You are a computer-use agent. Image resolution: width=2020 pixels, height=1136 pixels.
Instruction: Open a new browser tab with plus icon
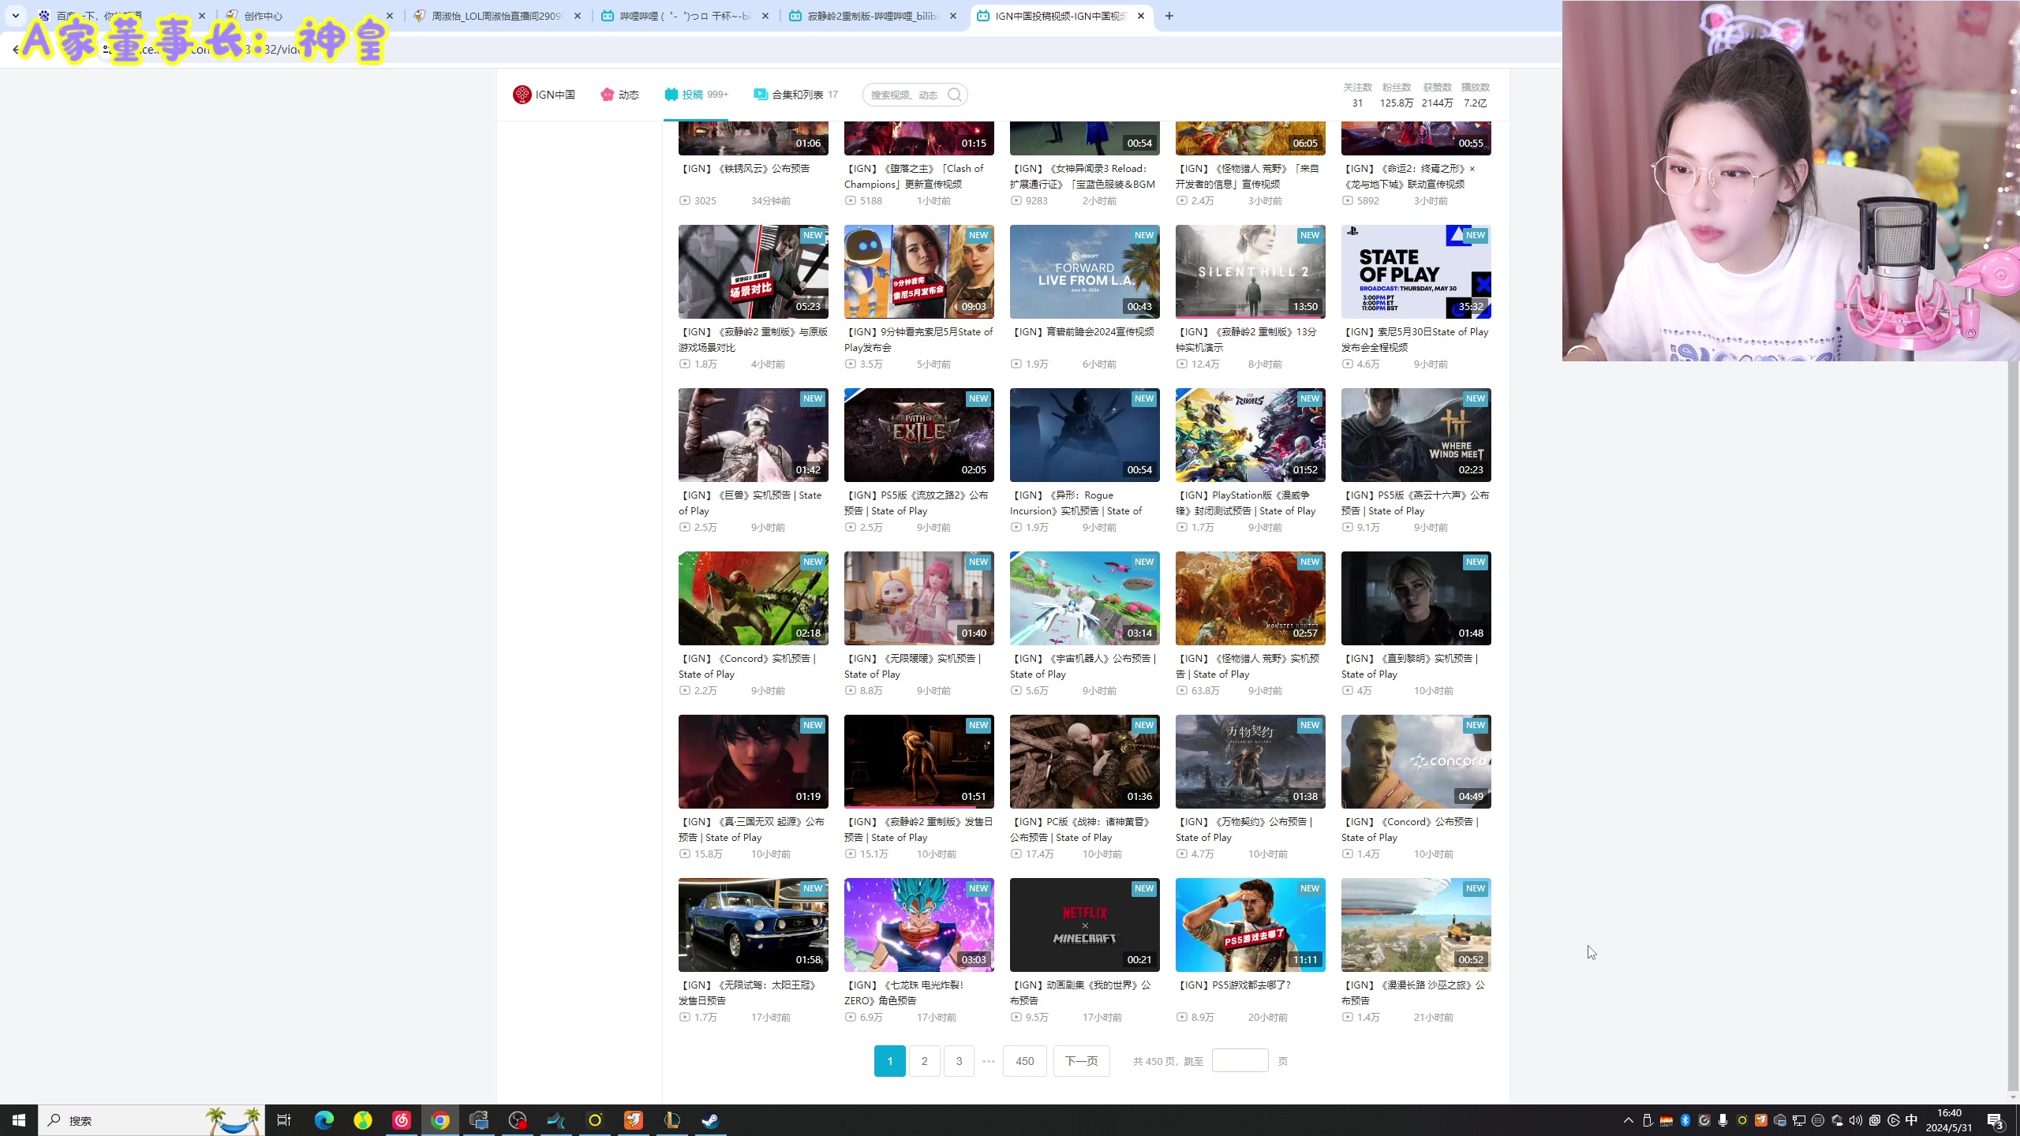point(1169,16)
